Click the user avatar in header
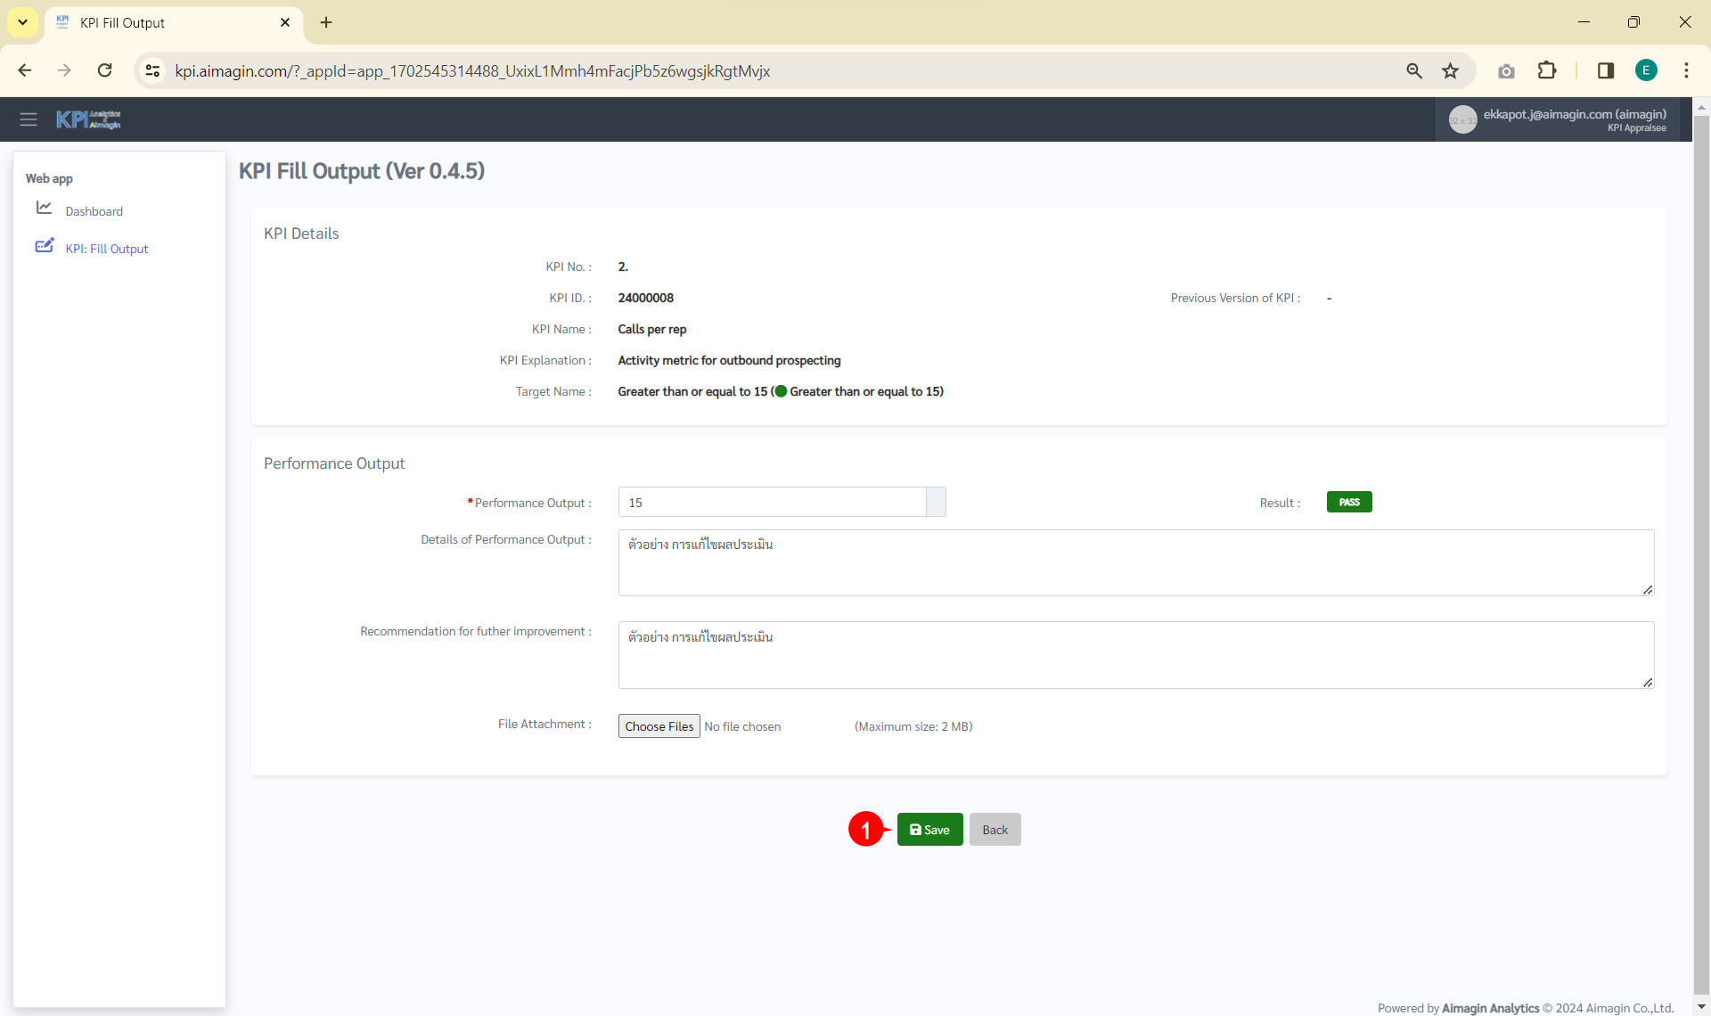Viewport: 1711px width, 1016px height. (1462, 119)
